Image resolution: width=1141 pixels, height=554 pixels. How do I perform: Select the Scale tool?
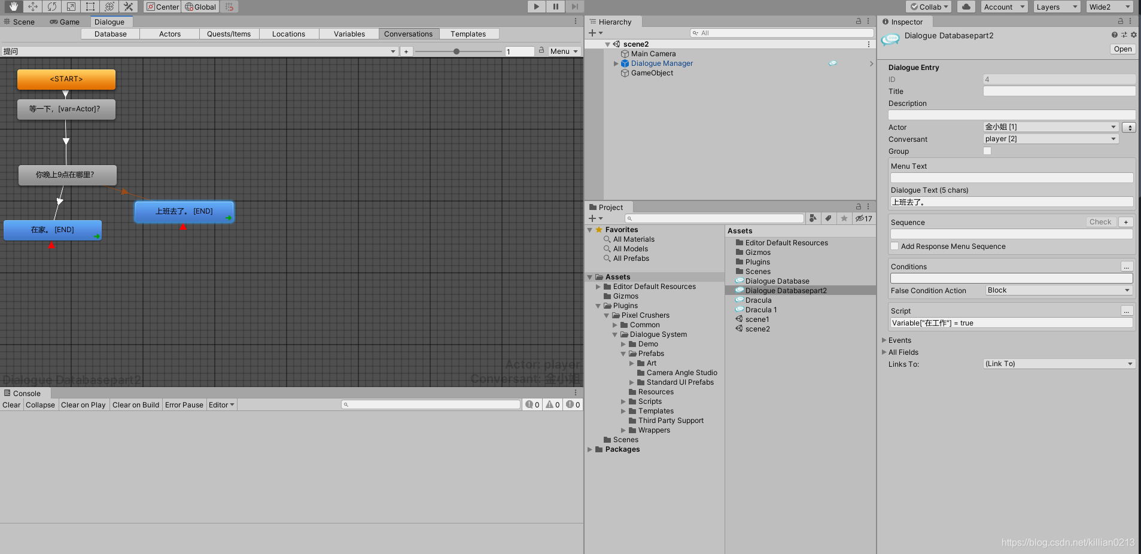pos(71,7)
